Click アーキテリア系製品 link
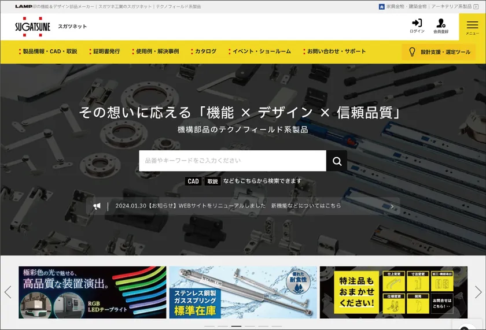 pyautogui.click(x=451, y=6)
